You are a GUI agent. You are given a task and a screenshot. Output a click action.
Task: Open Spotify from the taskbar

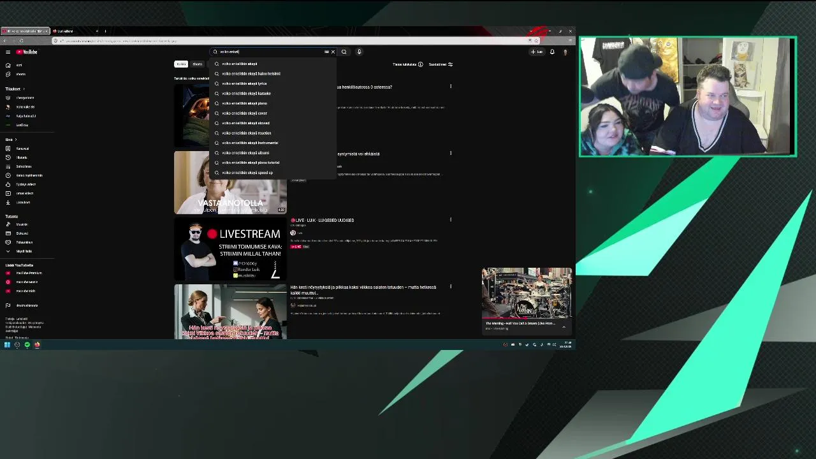(x=27, y=345)
